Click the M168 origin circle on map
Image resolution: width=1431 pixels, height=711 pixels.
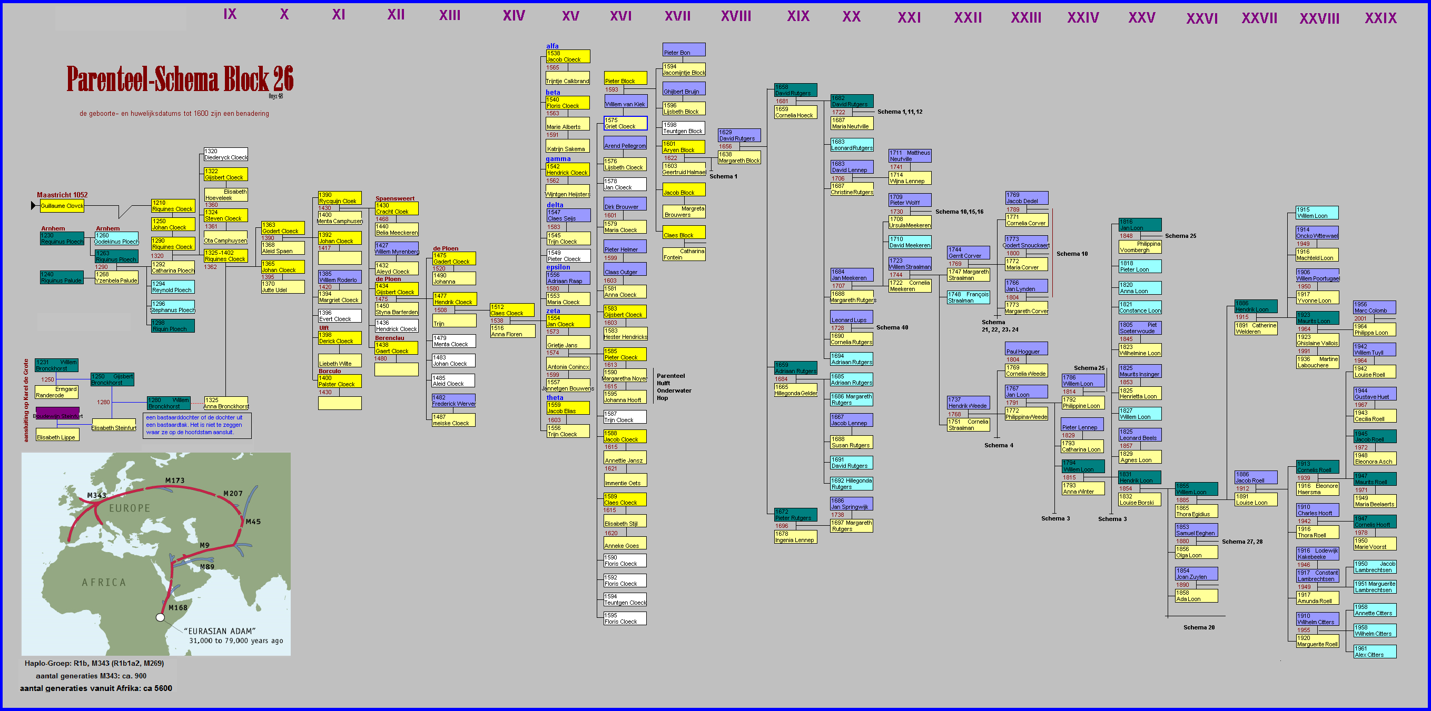[x=160, y=617]
